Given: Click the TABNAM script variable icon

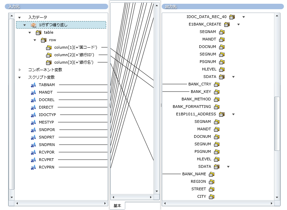Looking at the screenshot, I should coord(33,85).
